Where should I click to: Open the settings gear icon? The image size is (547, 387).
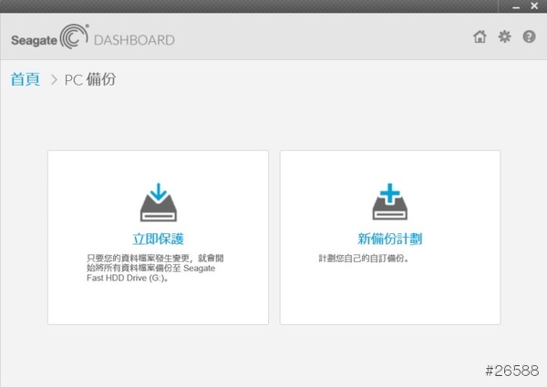click(504, 36)
